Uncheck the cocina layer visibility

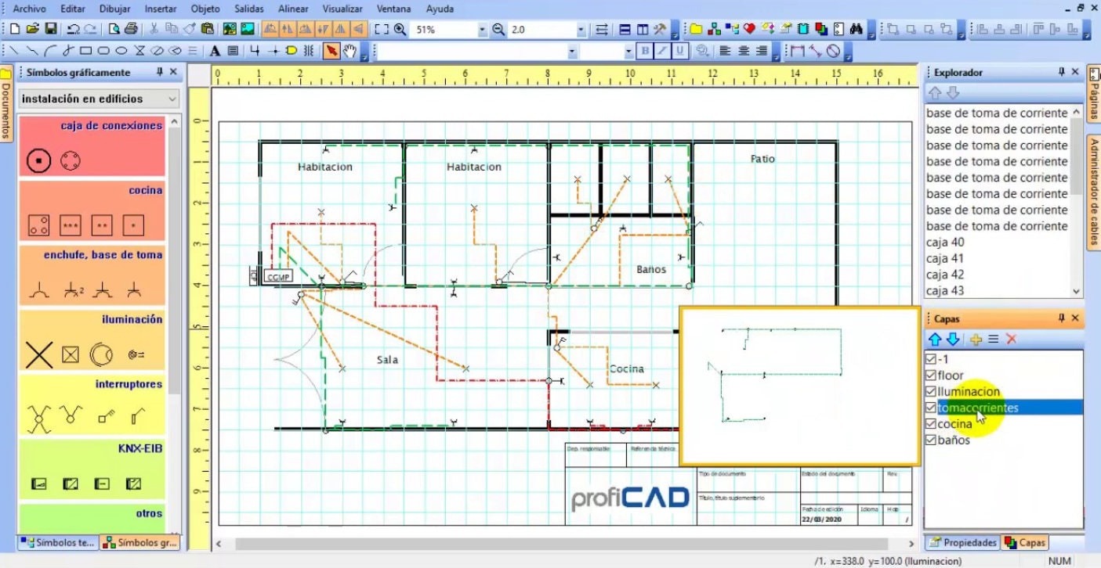coord(931,423)
